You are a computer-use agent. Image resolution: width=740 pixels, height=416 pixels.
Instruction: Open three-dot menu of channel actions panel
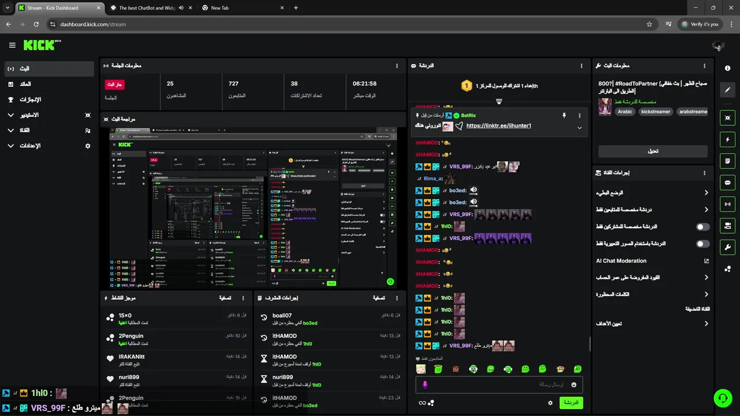[704, 173]
